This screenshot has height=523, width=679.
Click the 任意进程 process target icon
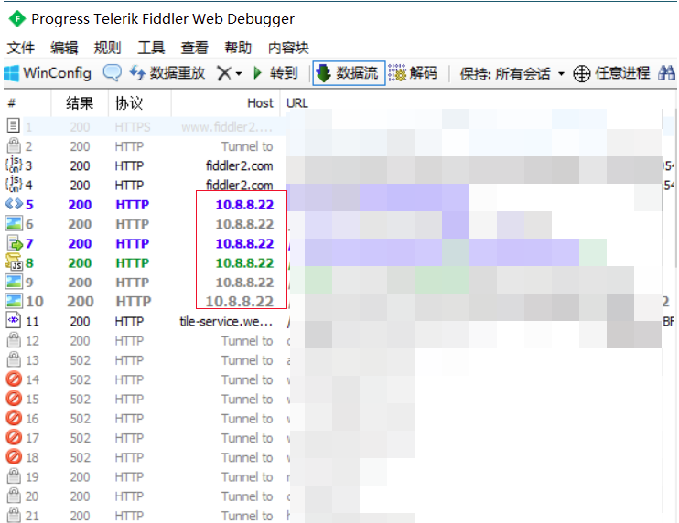pyautogui.click(x=582, y=73)
